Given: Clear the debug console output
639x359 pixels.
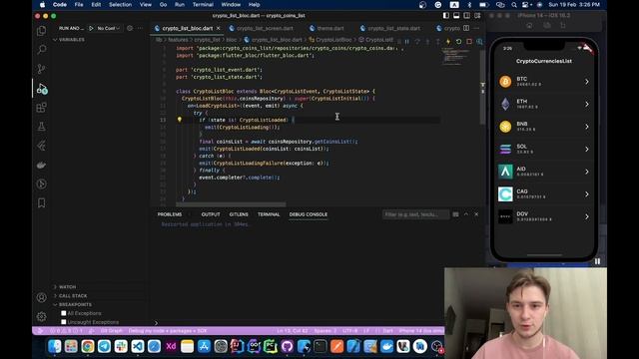Looking at the screenshot, I should coord(455,214).
